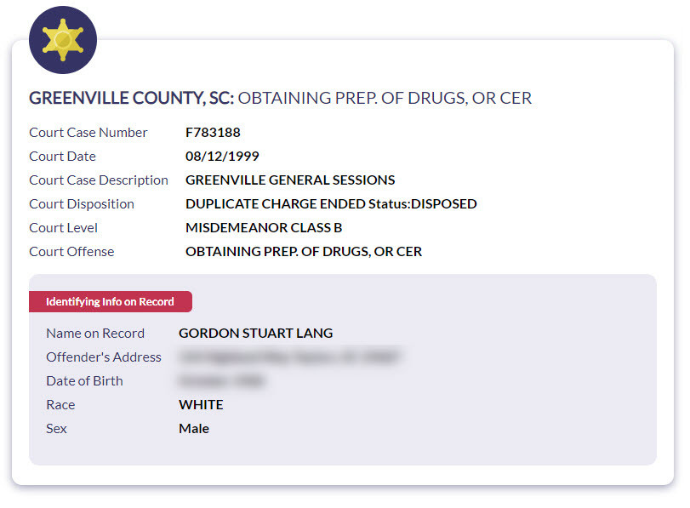The image size is (690, 508).
Task: Click the Name on Record label
Action: (95, 334)
